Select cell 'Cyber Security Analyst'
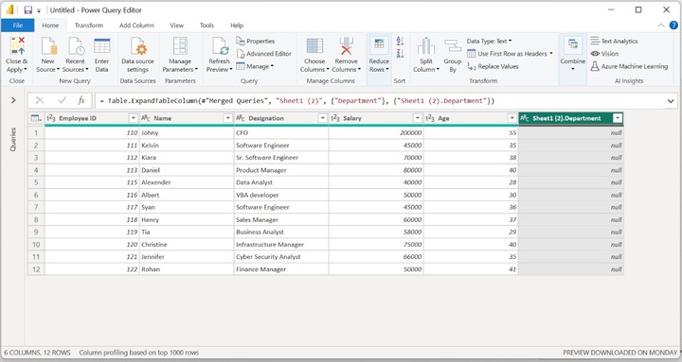 tap(281, 256)
